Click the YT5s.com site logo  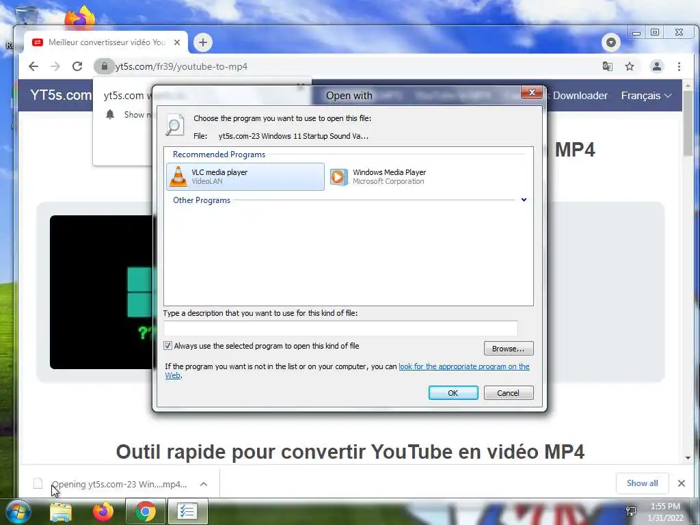[60, 95]
